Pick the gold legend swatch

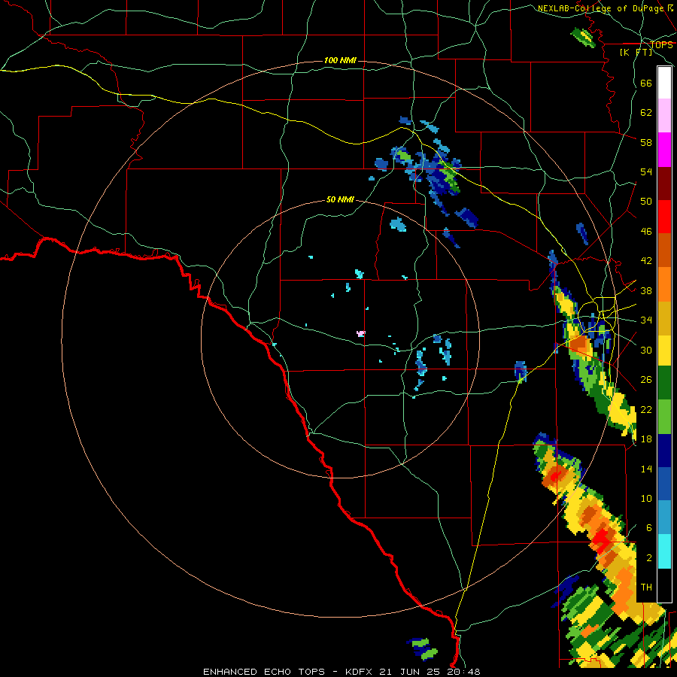(664, 318)
